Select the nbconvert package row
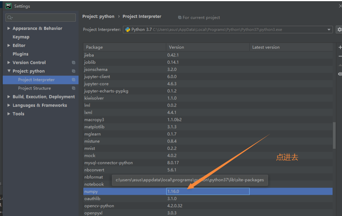This screenshot has width=342, height=216. pyautogui.click(x=208, y=170)
